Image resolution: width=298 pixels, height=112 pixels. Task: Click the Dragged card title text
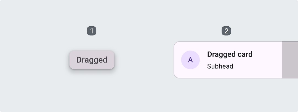click(x=230, y=54)
